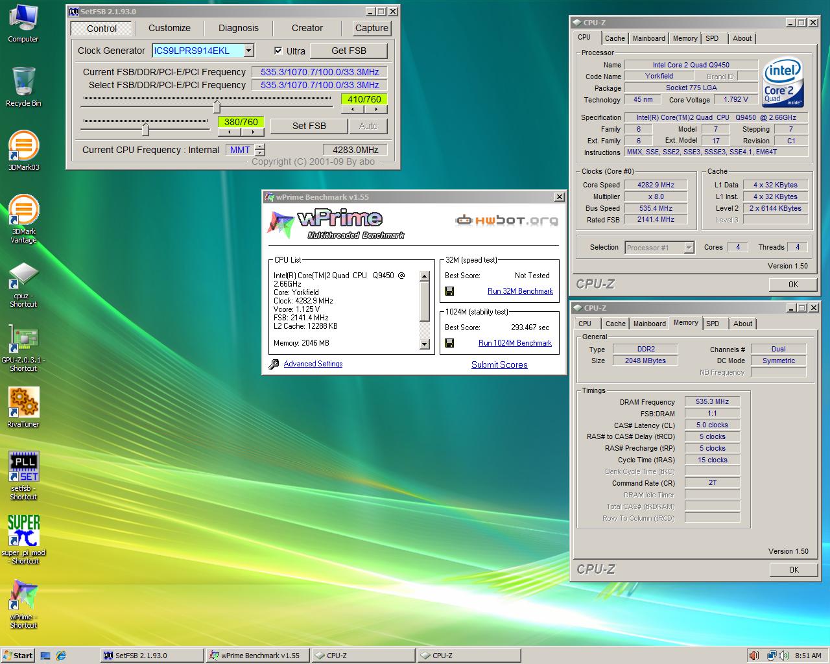Click the Intel Core 2 Quad logo
Viewport: 830px width, 664px height.
783,82
